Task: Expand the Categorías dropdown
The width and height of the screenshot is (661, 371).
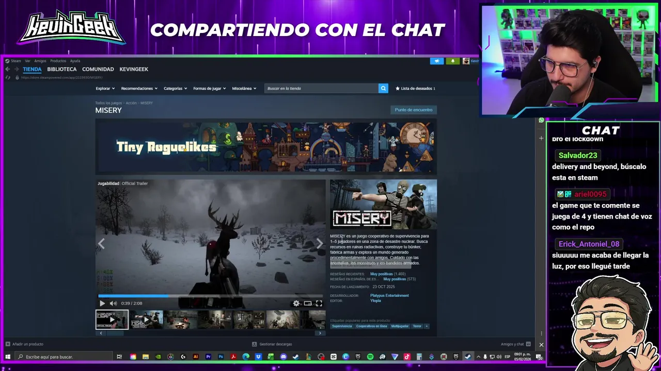Action: 176,89
